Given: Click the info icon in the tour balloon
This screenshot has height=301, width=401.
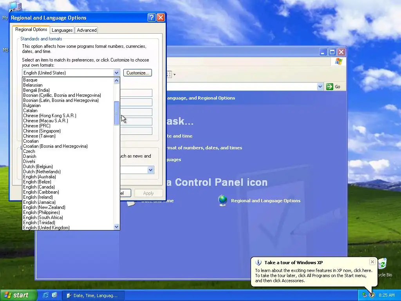Looking at the screenshot, I should [258, 263].
